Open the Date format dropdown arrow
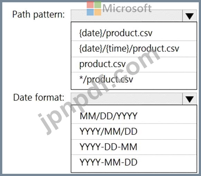Viewport: 201px width, 176px height. 189,99
